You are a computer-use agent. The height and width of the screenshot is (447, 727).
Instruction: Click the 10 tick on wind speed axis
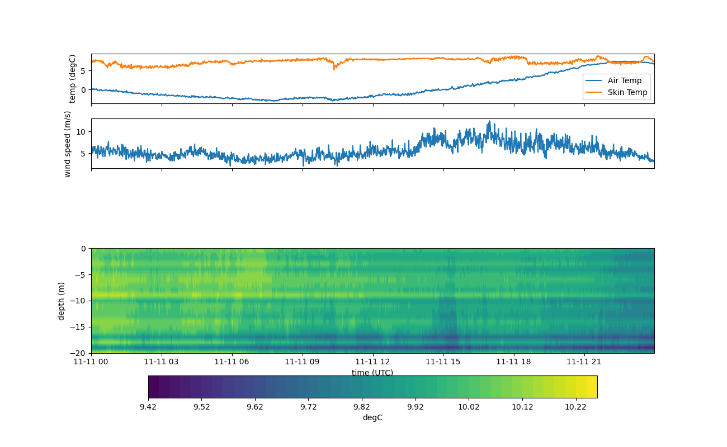click(x=81, y=131)
